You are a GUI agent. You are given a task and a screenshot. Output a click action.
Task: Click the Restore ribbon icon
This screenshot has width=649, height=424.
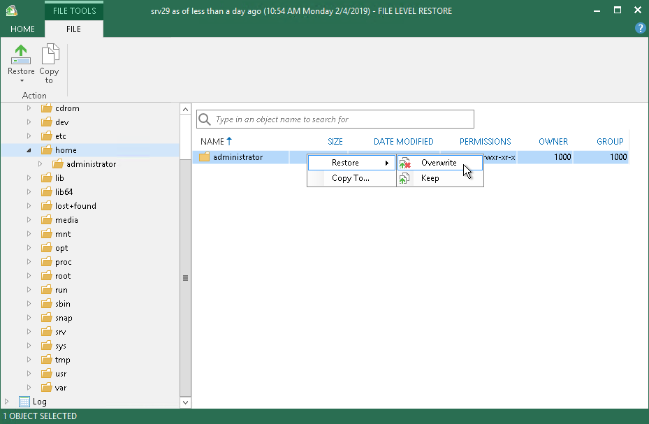coord(21,55)
